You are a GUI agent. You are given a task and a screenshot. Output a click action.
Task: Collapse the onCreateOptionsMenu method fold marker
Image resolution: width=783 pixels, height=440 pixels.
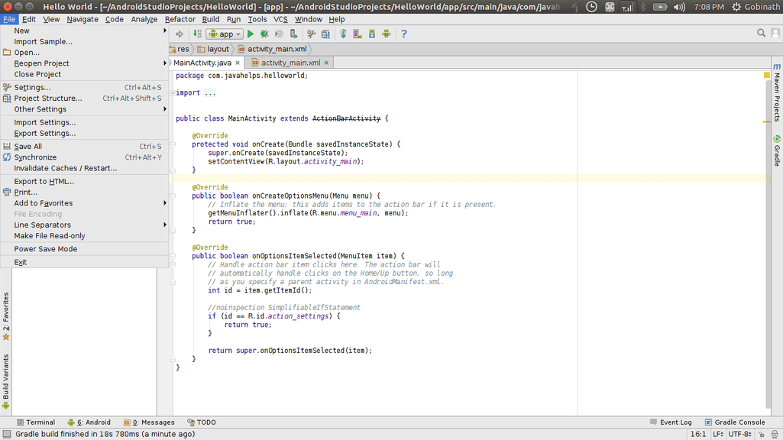click(173, 196)
